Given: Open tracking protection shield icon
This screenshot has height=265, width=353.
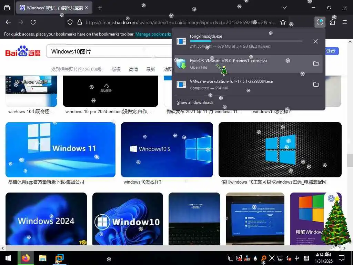Looking at the screenshot, I should (70, 22).
